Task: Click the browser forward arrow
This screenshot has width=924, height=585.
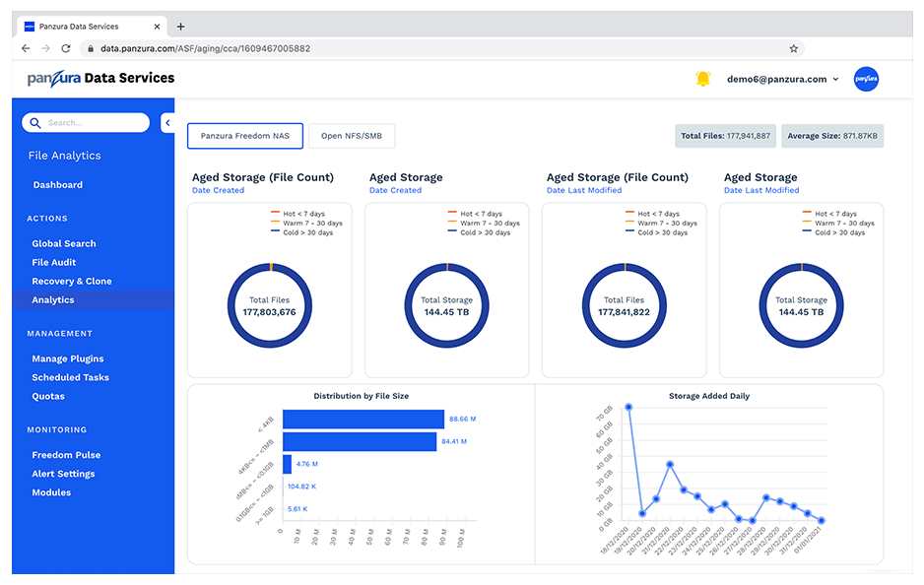Action: (x=45, y=48)
